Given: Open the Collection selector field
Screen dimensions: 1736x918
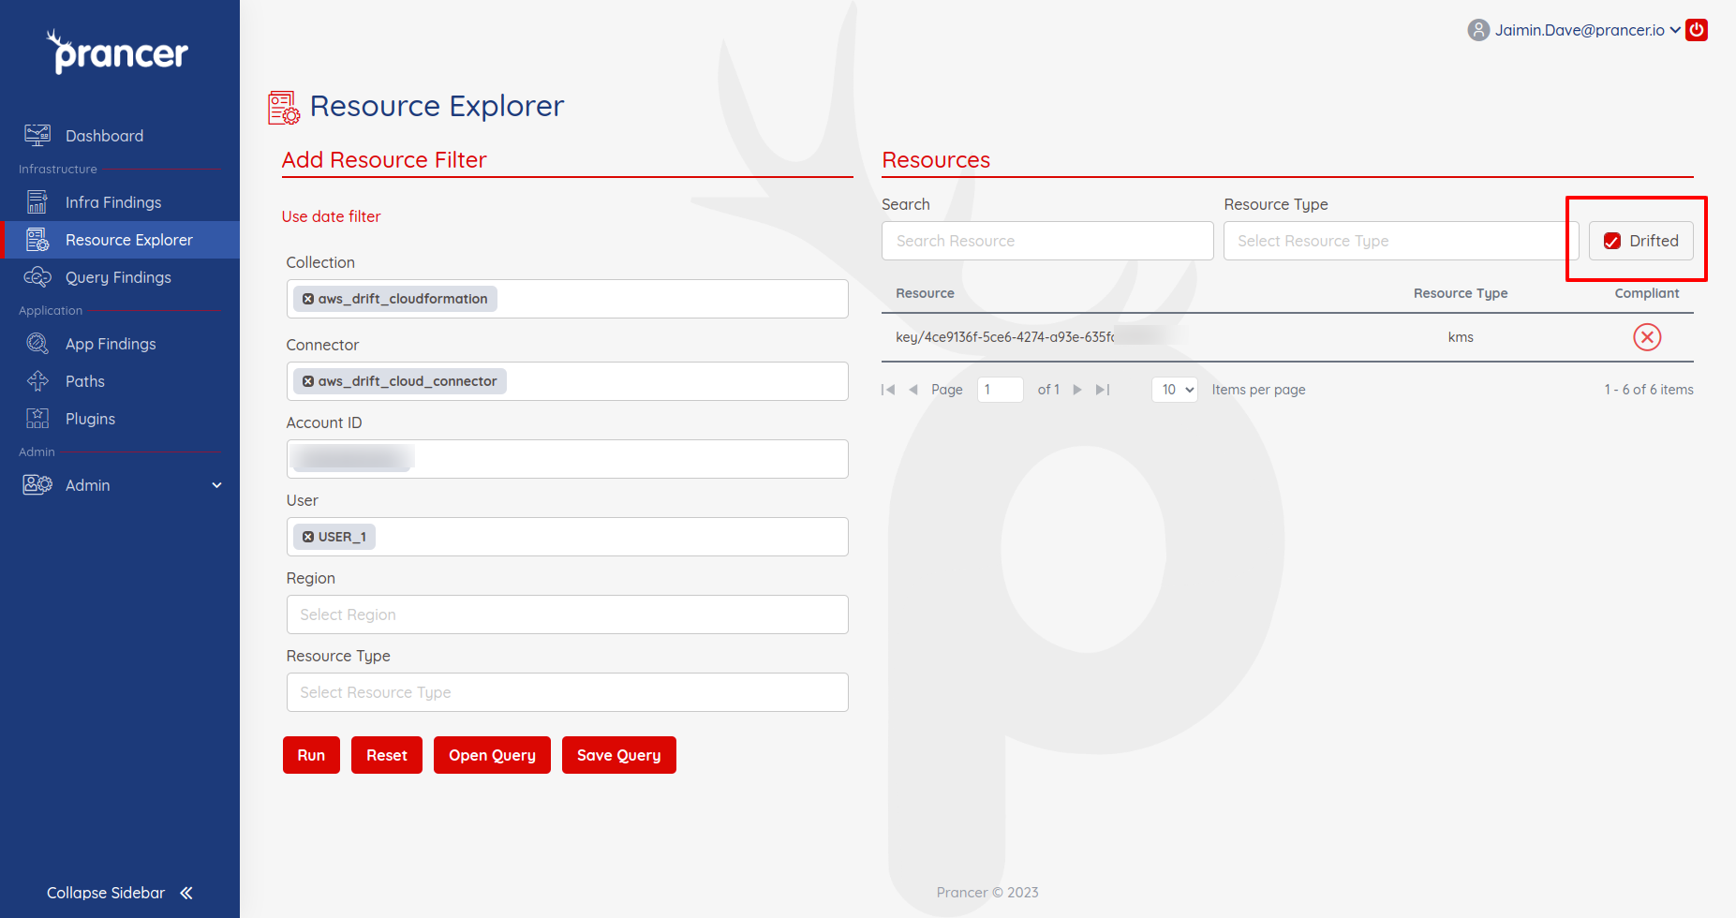Looking at the screenshot, I should pos(568,299).
